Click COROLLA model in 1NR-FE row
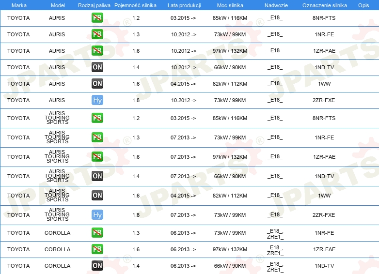 [57, 233]
